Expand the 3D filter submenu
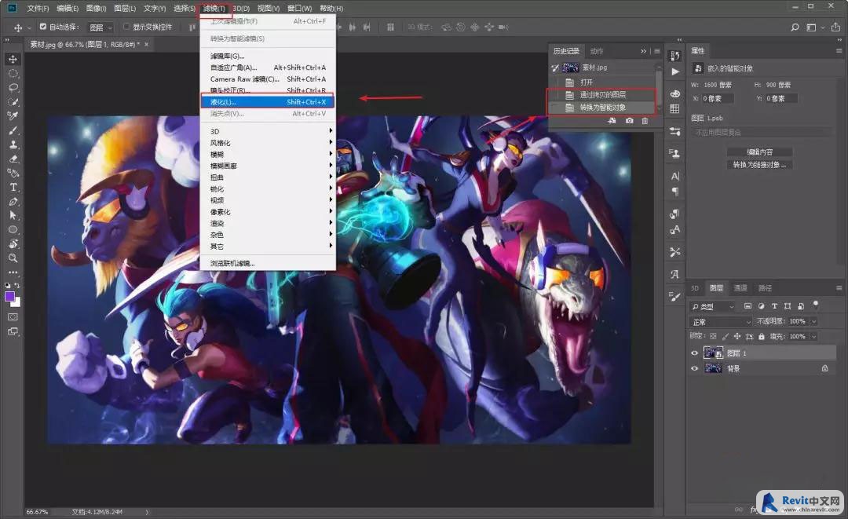The image size is (848, 519). (x=268, y=131)
